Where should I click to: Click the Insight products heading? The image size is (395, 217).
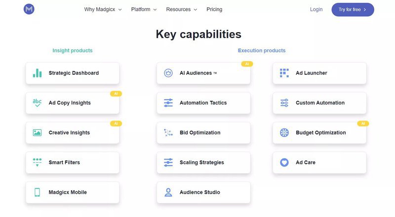[x=73, y=51]
